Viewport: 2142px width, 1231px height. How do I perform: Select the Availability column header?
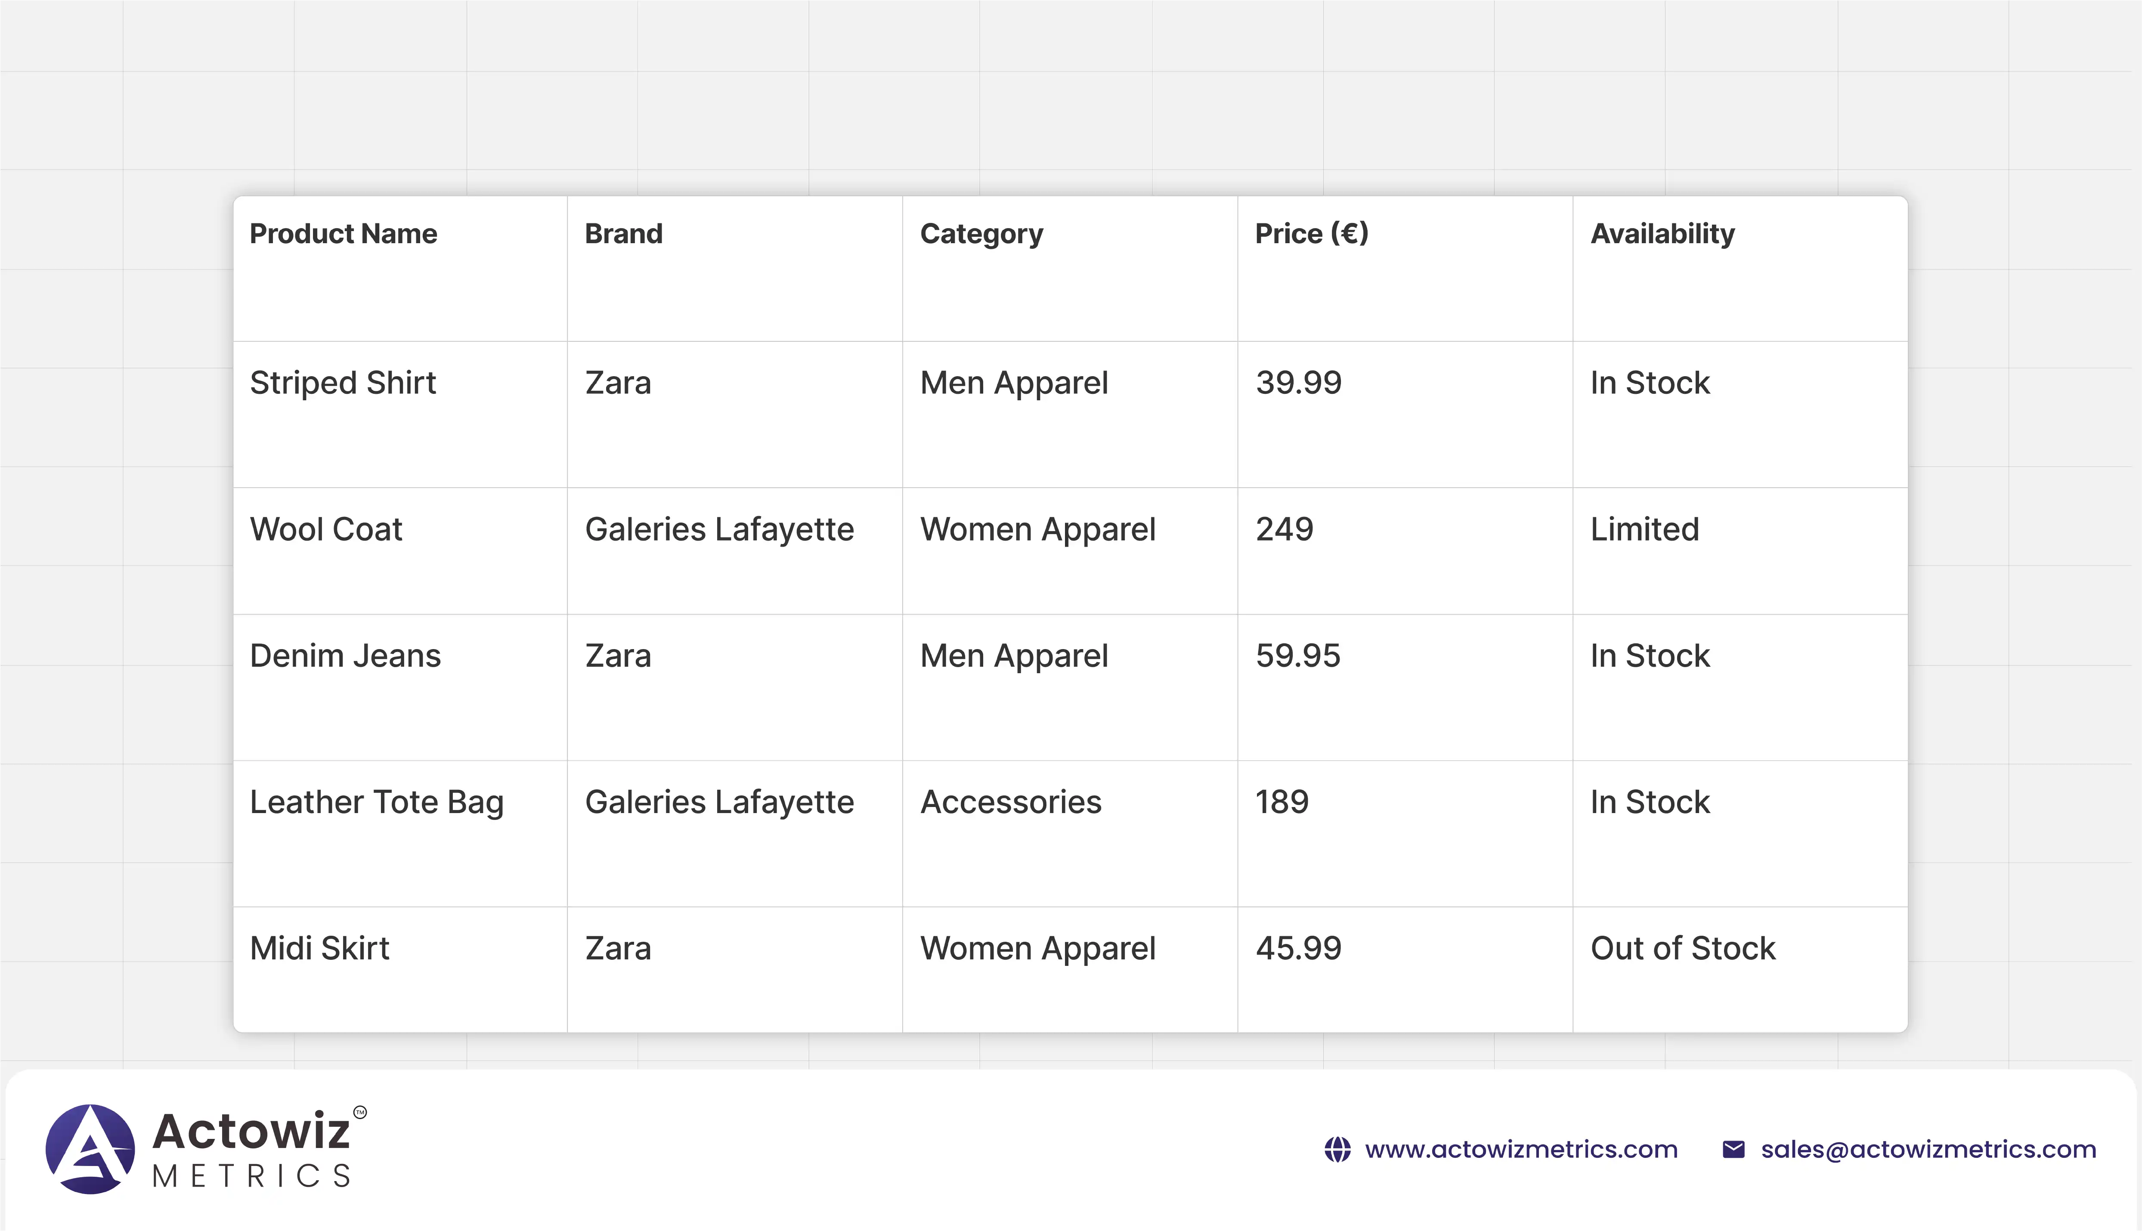(1662, 234)
